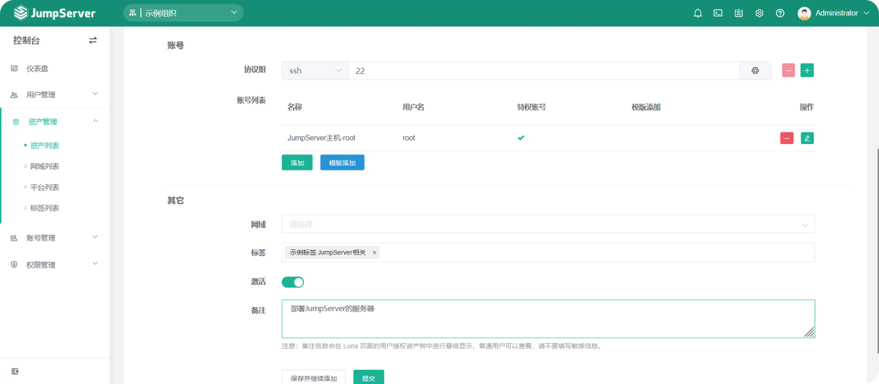The width and height of the screenshot is (879, 384).
Task: Click the 模版添加 button
Action: click(x=342, y=162)
